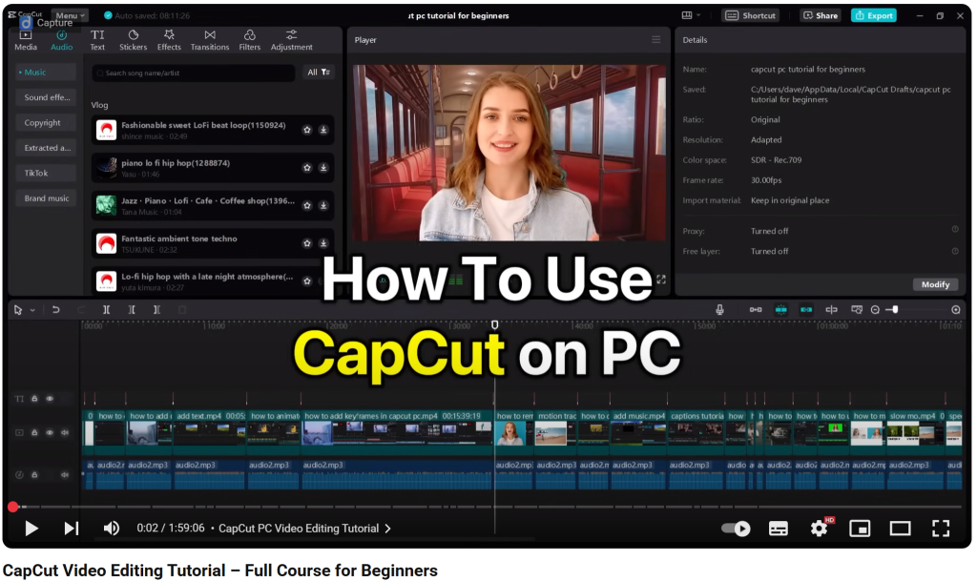Click the undo arrow in timeline toolbar
The width and height of the screenshot is (977, 582).
56,310
